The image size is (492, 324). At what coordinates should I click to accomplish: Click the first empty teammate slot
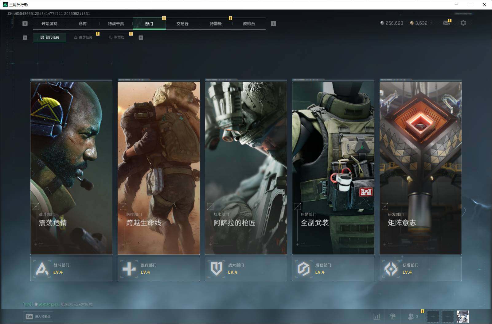(x=433, y=316)
